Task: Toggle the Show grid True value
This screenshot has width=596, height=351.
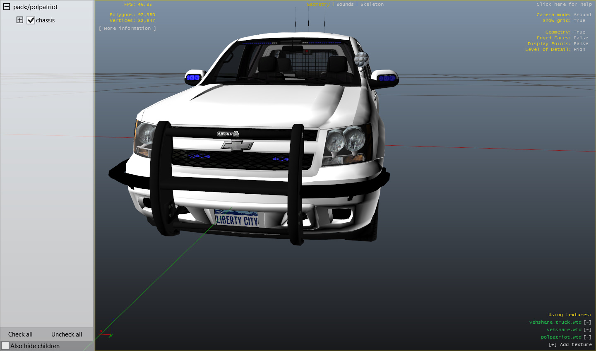Action: point(579,20)
